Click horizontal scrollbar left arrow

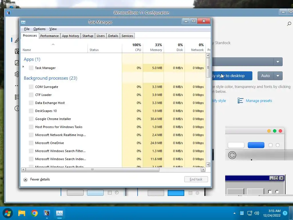[23, 170]
